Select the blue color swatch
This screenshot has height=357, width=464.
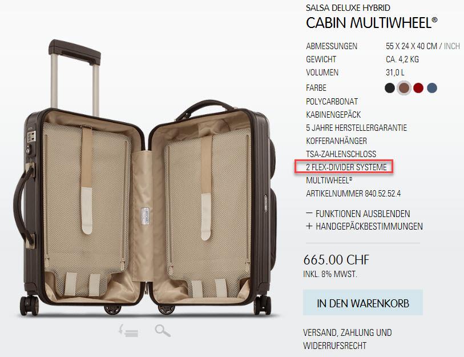click(432, 88)
